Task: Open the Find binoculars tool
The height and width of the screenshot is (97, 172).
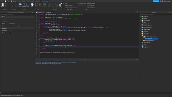Action: (x=20, y=5)
